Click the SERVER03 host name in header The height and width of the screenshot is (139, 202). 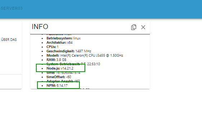coord(12,8)
